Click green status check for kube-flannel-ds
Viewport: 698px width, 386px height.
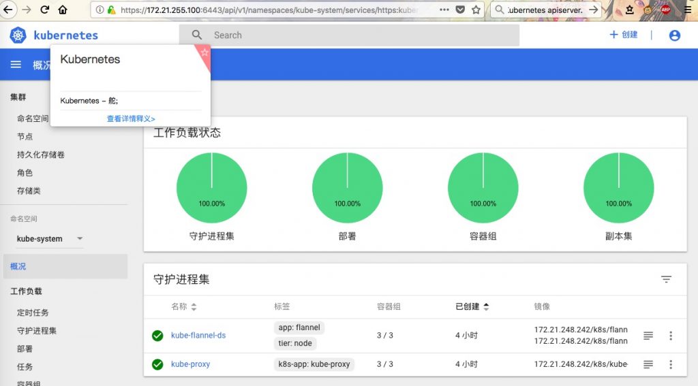[157, 336]
